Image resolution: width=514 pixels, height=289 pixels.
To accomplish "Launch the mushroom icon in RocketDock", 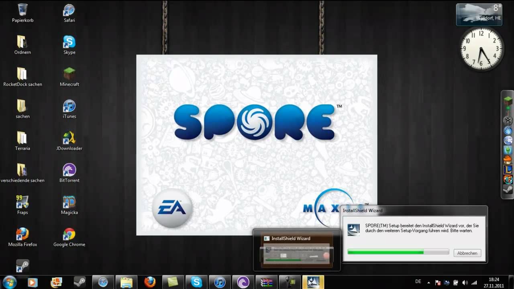I will tap(508, 160).
